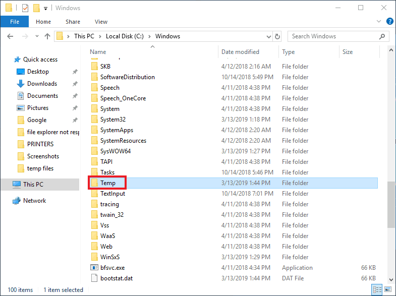
Task: Click the folder icon in the address bar
Action: click(x=60, y=36)
